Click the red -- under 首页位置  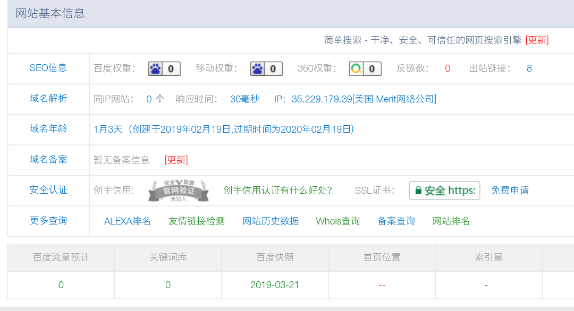point(382,285)
